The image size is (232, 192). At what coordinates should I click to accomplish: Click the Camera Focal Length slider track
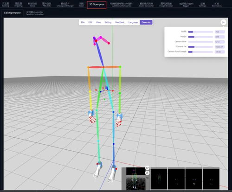click(200, 52)
